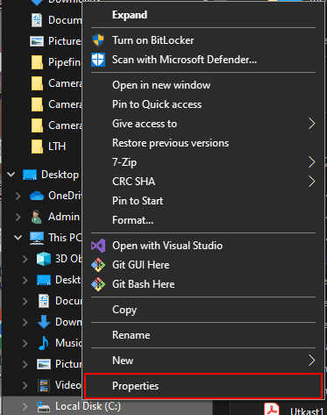Click the 3D Objects cube icon
The image size is (327, 415).
pos(44,259)
